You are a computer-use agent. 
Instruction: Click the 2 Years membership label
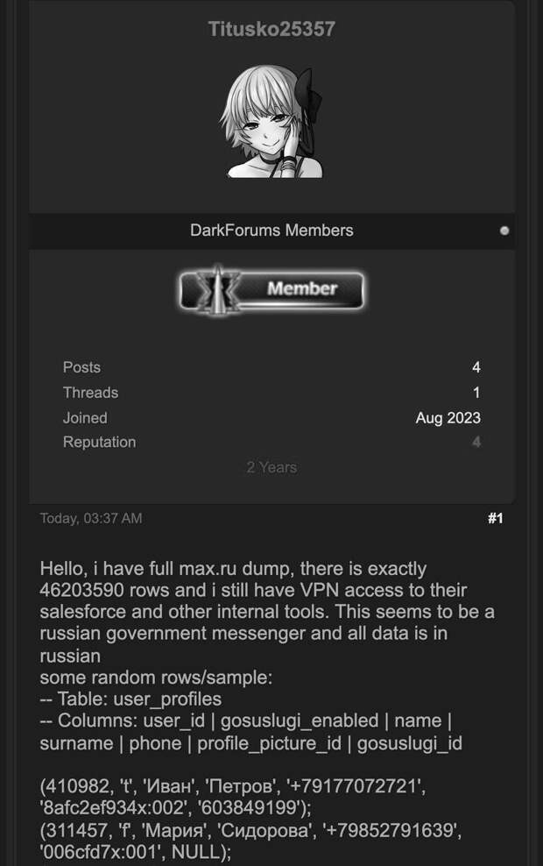click(271, 467)
